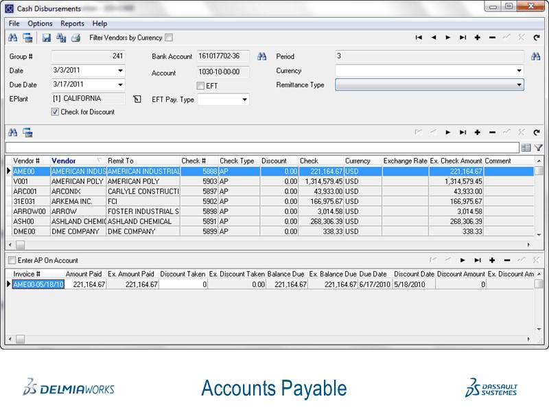The width and height of the screenshot is (549, 412).
Task: Open the Due Date picker dropdown
Action: coord(120,84)
